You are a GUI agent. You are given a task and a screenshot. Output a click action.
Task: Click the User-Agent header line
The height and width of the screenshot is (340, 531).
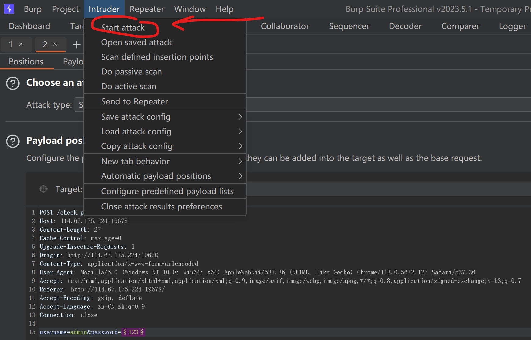[x=258, y=272]
